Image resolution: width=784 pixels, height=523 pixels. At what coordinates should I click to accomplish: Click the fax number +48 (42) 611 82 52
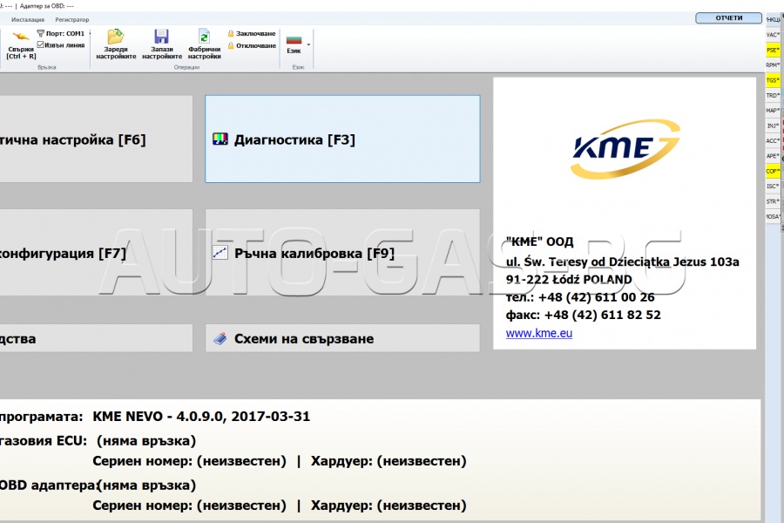[x=602, y=315]
